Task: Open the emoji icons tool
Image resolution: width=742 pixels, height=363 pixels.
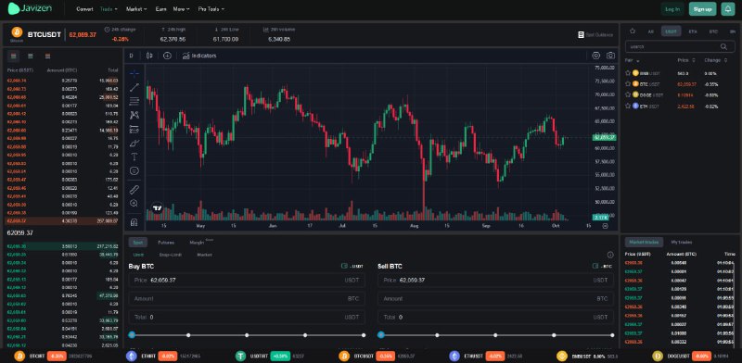Action: (134, 170)
